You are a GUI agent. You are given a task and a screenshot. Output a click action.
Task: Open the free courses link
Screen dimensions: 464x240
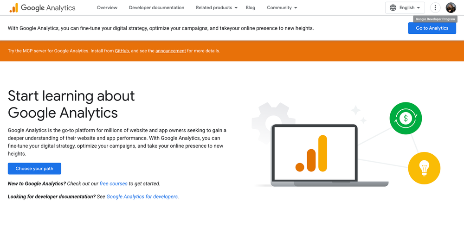tap(114, 183)
